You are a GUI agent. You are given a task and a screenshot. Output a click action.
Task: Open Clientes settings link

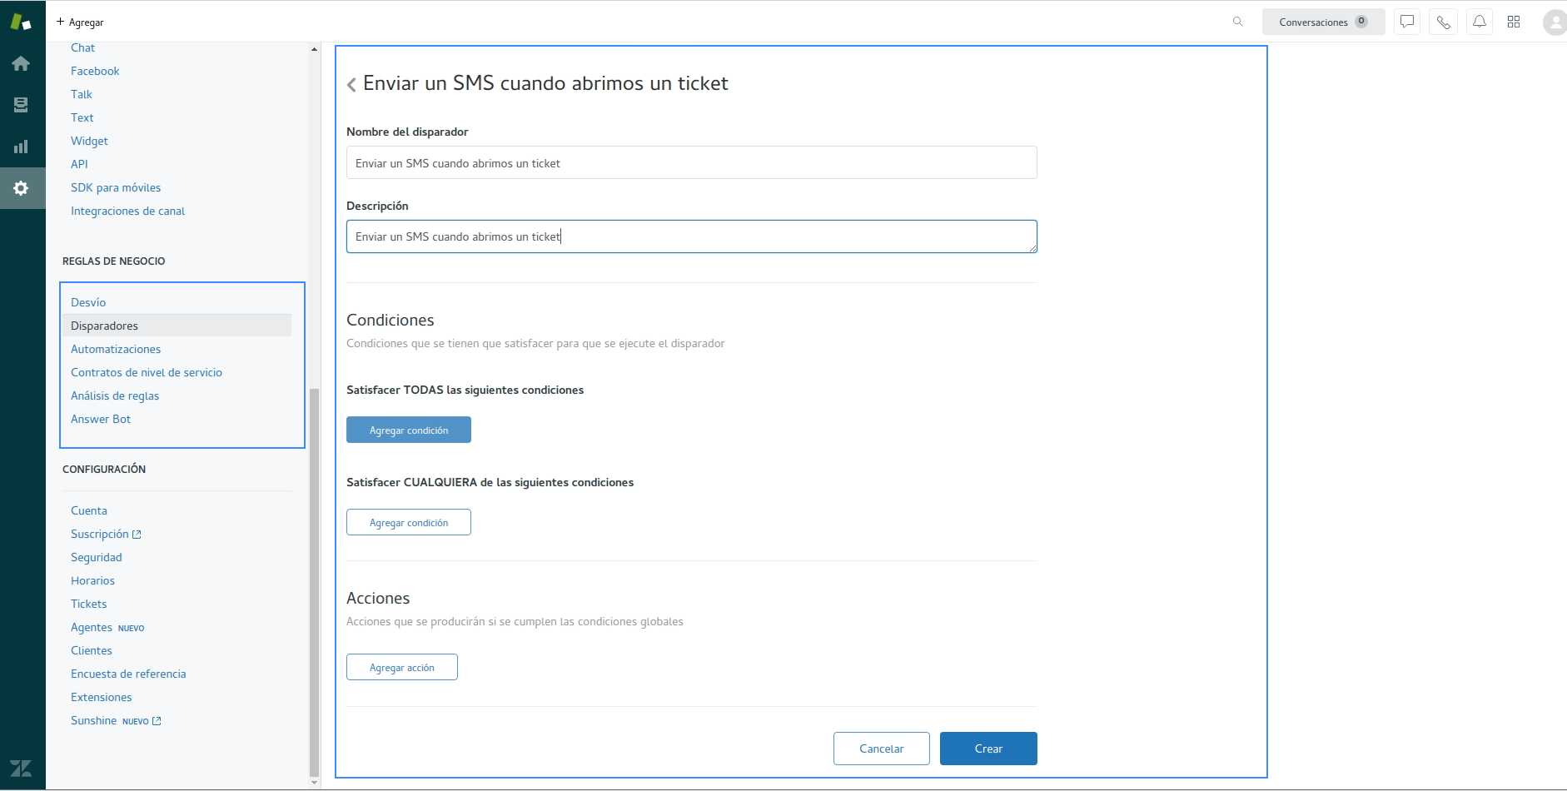coord(92,650)
